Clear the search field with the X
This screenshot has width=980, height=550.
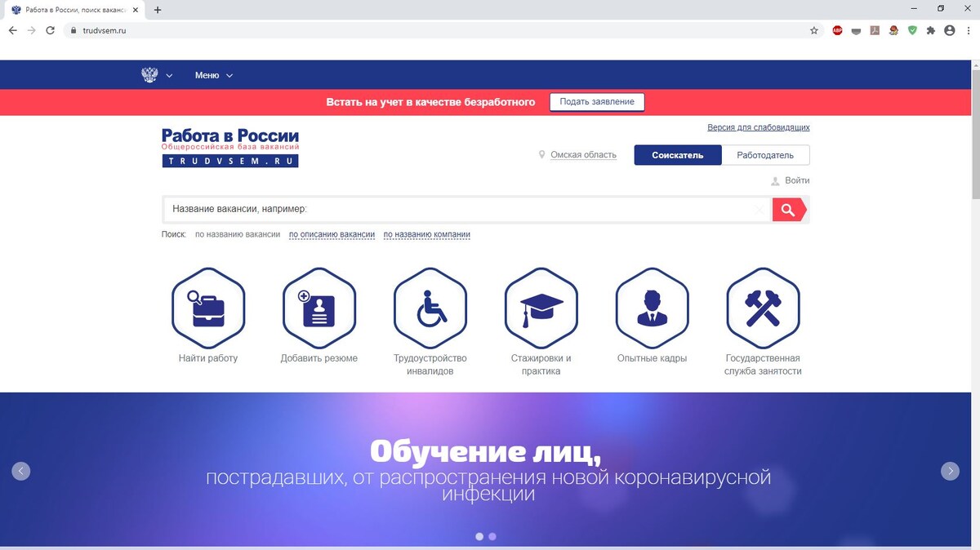(759, 211)
